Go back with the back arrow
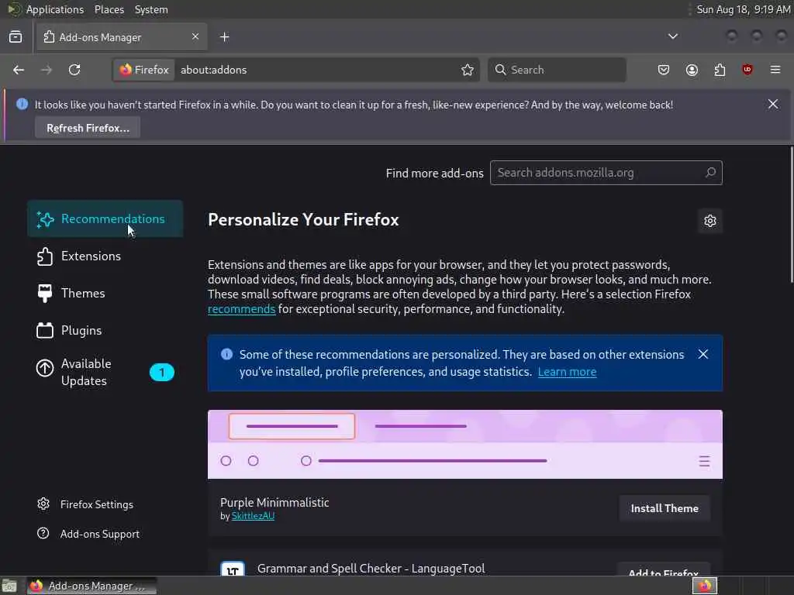 tap(19, 70)
